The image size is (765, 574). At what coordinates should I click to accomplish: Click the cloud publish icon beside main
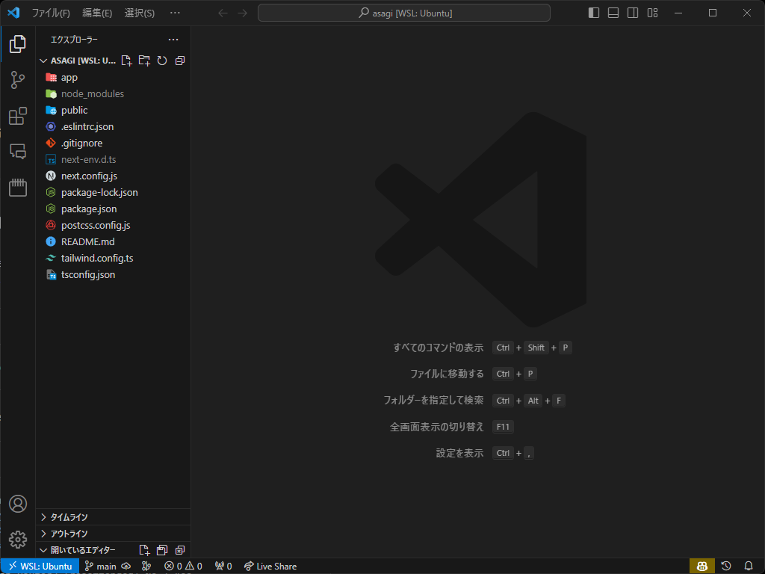[x=126, y=567]
